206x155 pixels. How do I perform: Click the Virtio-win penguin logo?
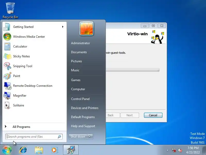(158, 37)
